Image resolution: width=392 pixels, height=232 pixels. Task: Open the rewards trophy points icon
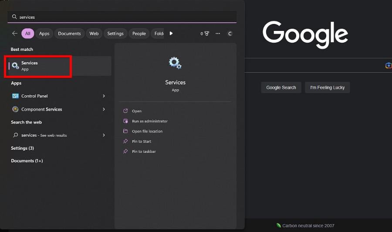tap(205, 34)
